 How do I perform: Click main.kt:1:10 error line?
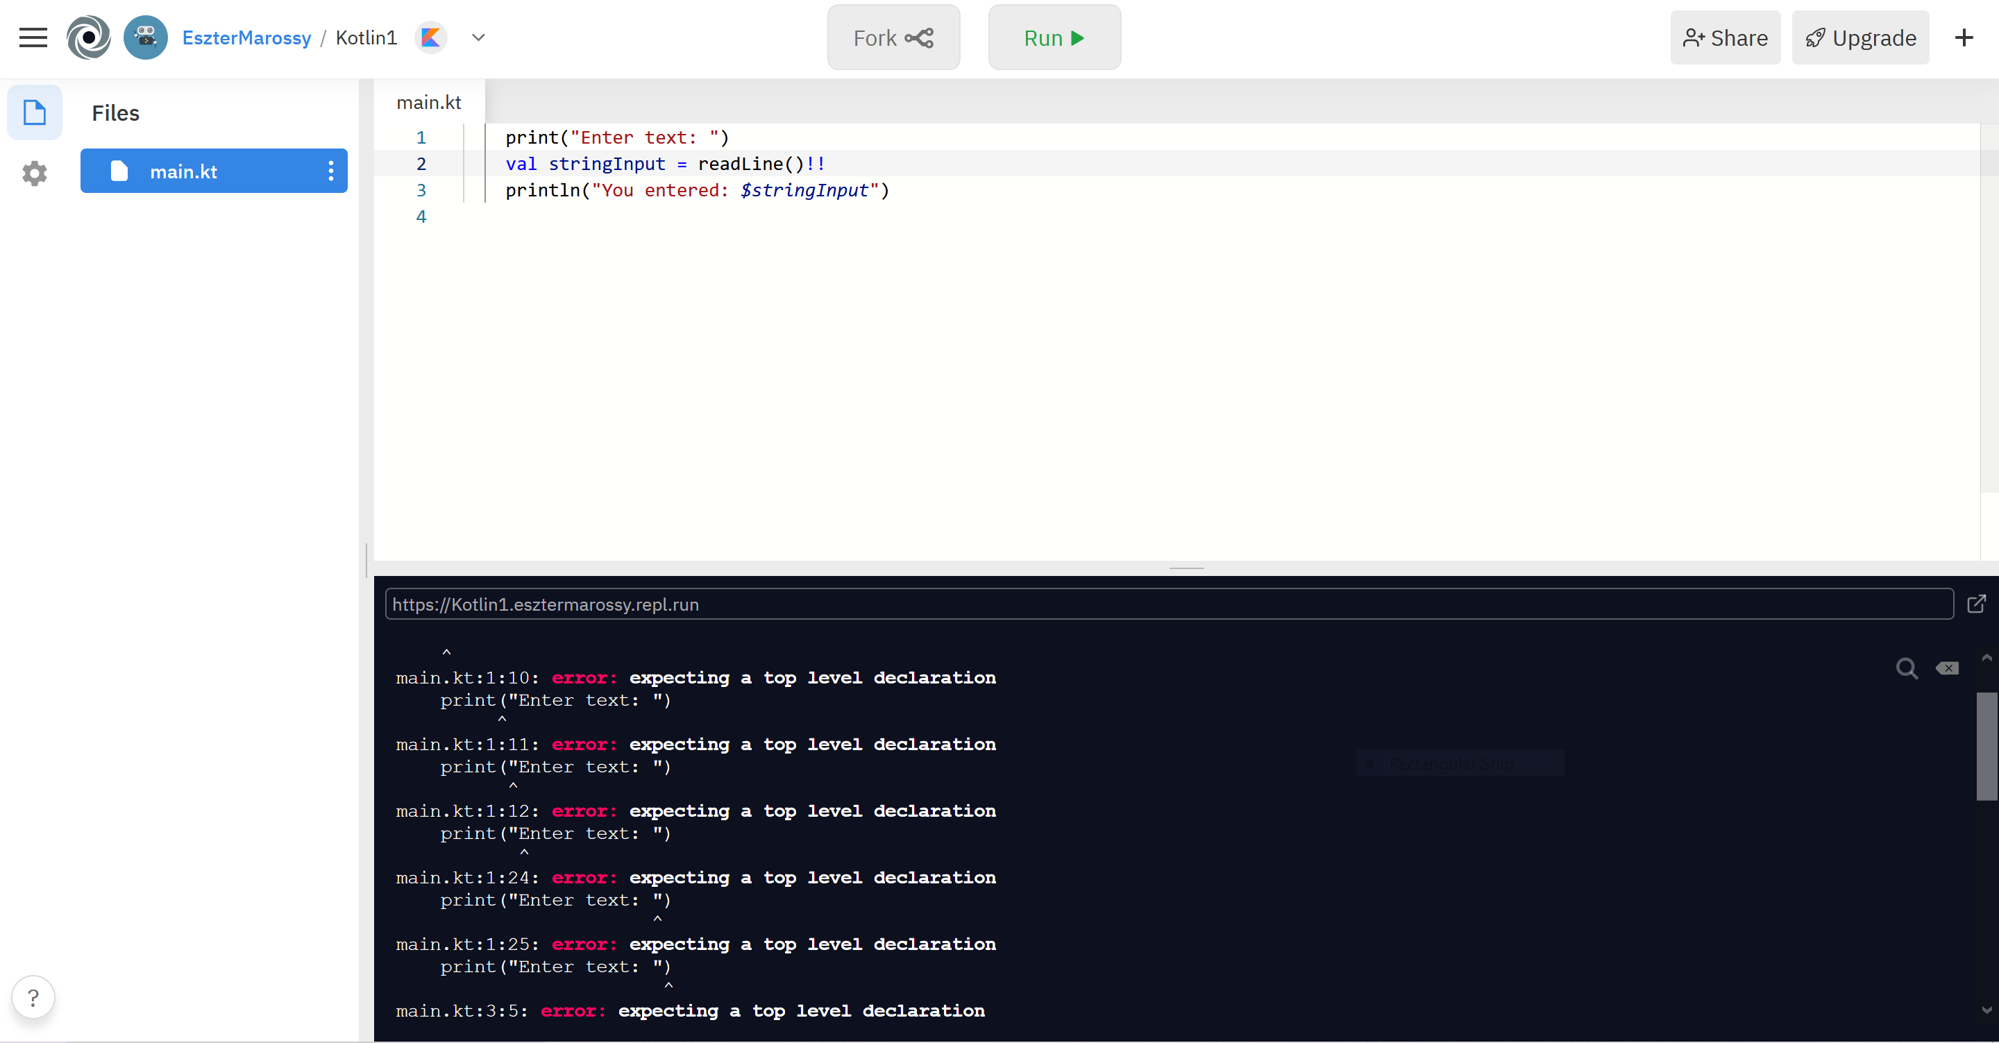696,678
